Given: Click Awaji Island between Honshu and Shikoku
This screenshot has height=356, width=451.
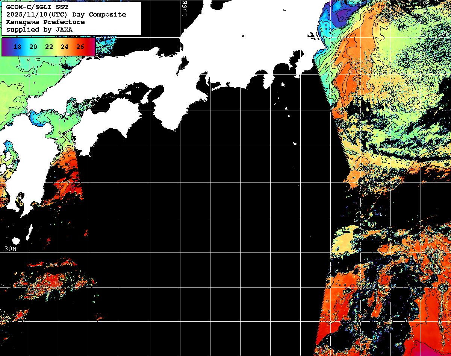Looking at the screenshot, I should (146, 97).
